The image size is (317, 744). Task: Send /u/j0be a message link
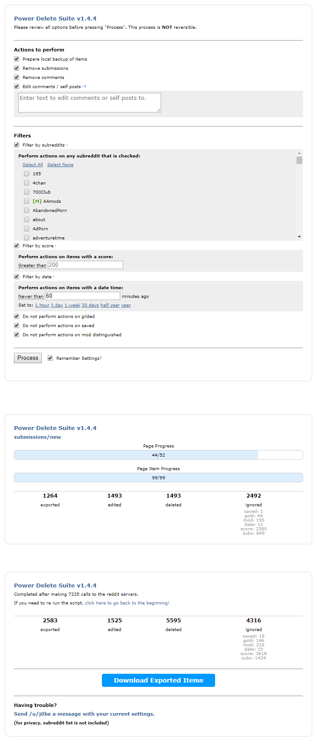click(x=84, y=714)
